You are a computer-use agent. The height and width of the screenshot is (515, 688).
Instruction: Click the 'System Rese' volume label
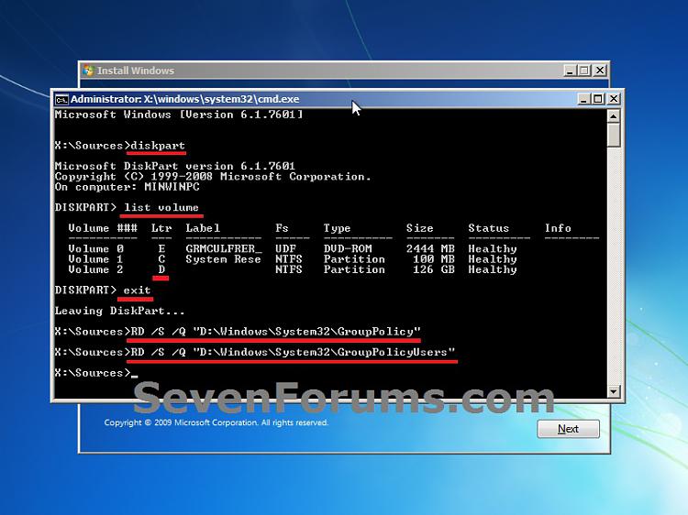(223, 259)
